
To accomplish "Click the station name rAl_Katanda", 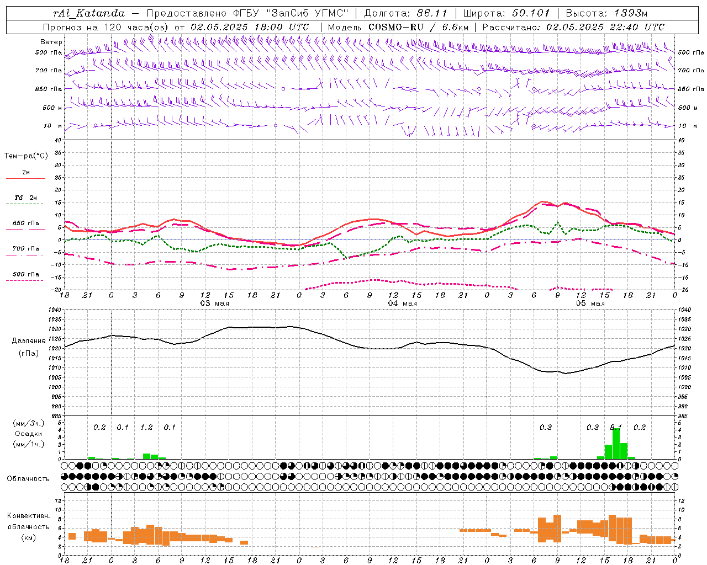I will (88, 13).
